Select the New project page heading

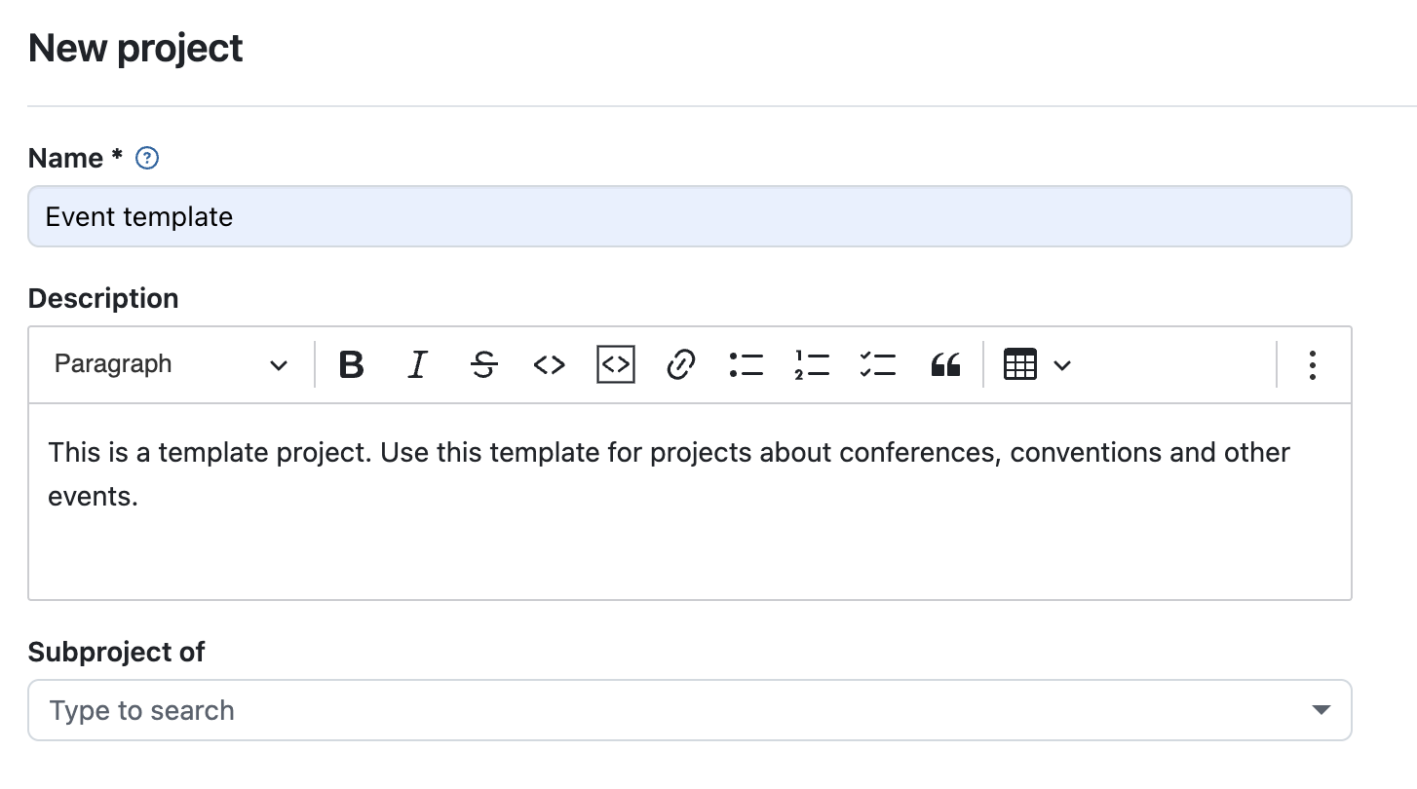point(135,47)
